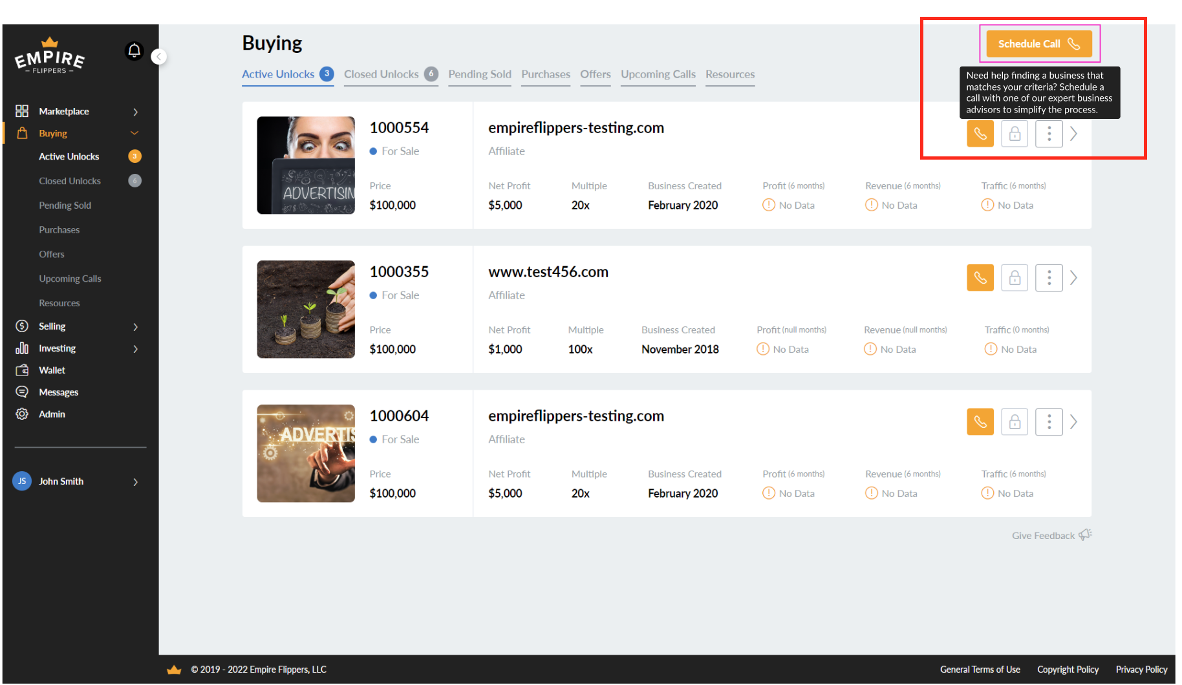The height and width of the screenshot is (685, 1182).
Task: Open three-dot menu for listing 1000355
Action: click(x=1048, y=278)
